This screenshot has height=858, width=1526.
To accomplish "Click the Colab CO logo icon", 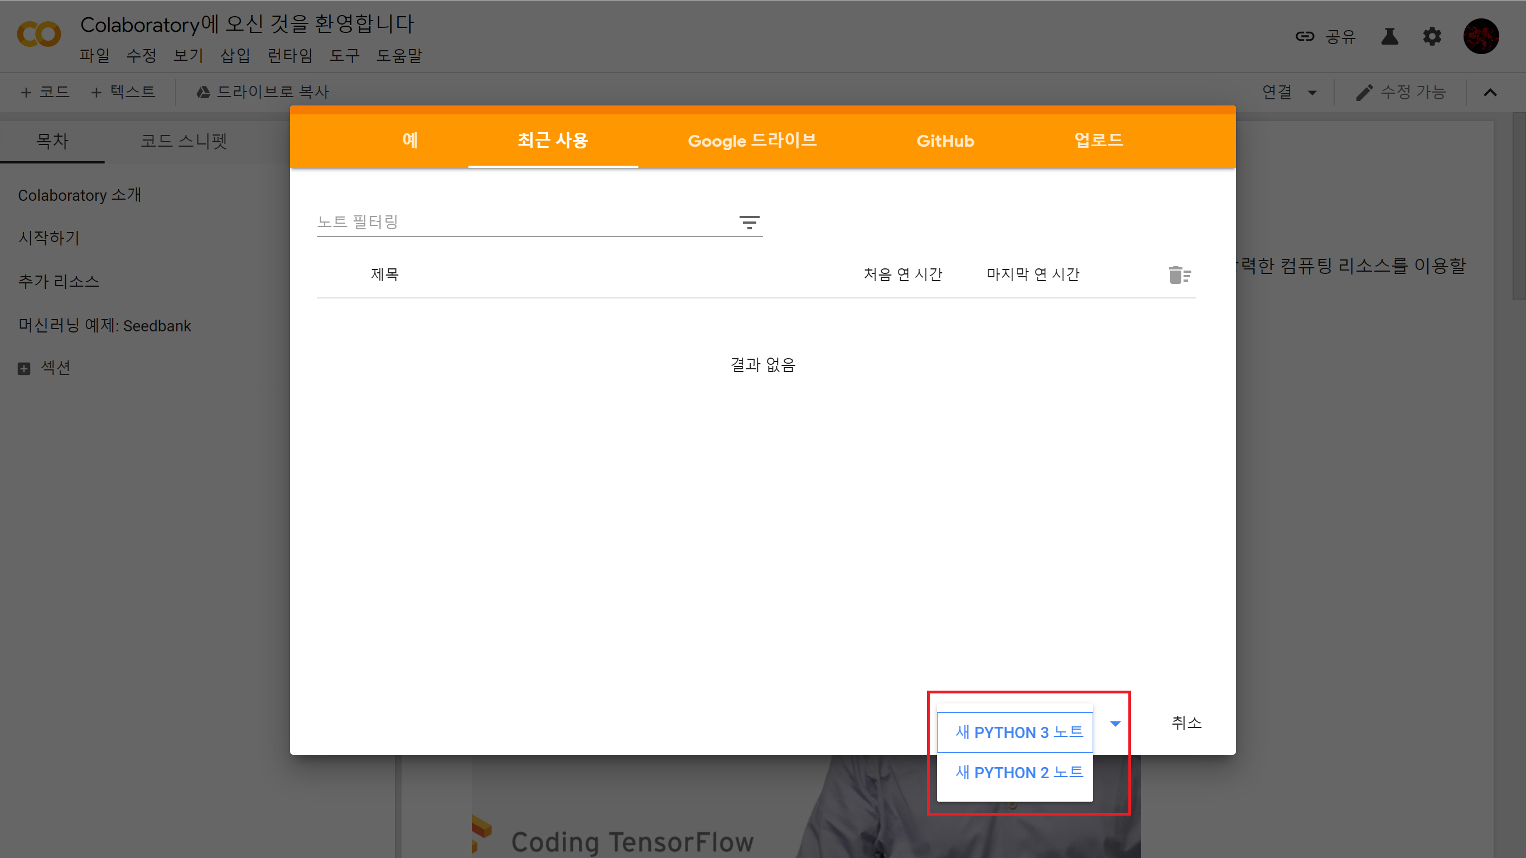I will [x=39, y=35].
